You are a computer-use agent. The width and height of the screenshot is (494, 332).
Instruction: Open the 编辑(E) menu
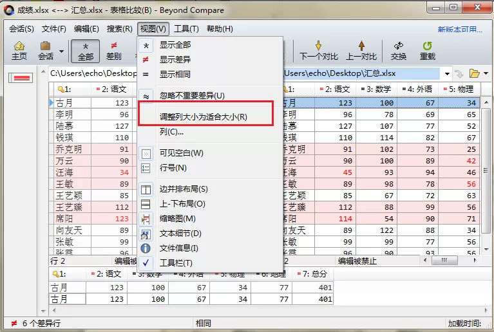pos(86,29)
